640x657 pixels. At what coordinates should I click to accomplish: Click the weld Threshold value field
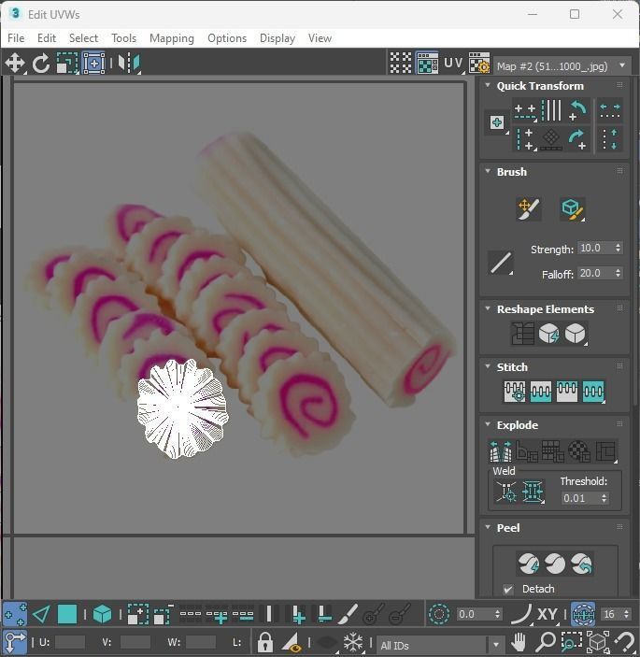(x=580, y=498)
